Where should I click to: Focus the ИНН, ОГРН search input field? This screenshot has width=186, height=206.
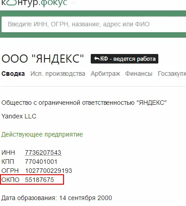[94, 24]
